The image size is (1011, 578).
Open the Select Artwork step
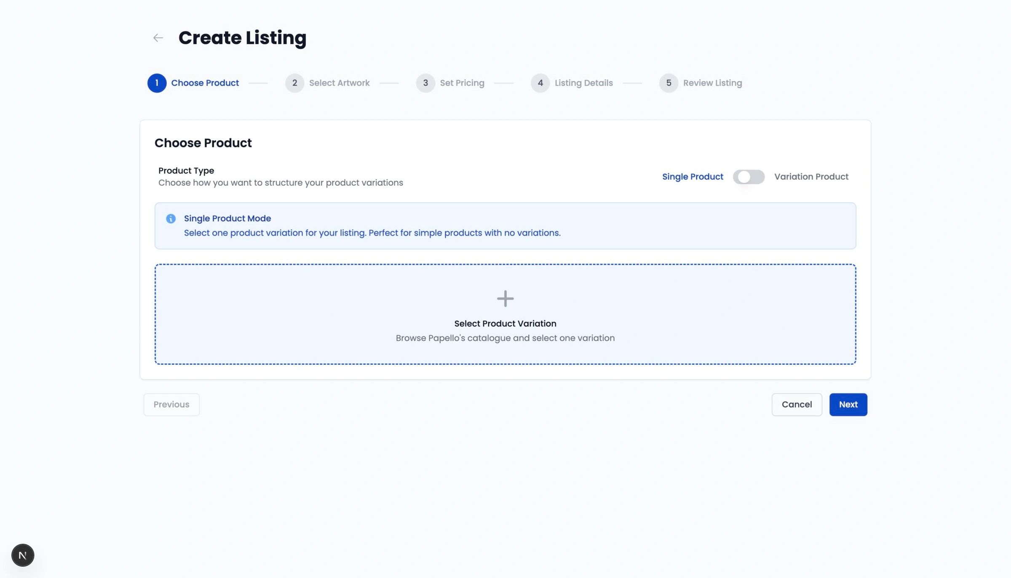point(340,83)
